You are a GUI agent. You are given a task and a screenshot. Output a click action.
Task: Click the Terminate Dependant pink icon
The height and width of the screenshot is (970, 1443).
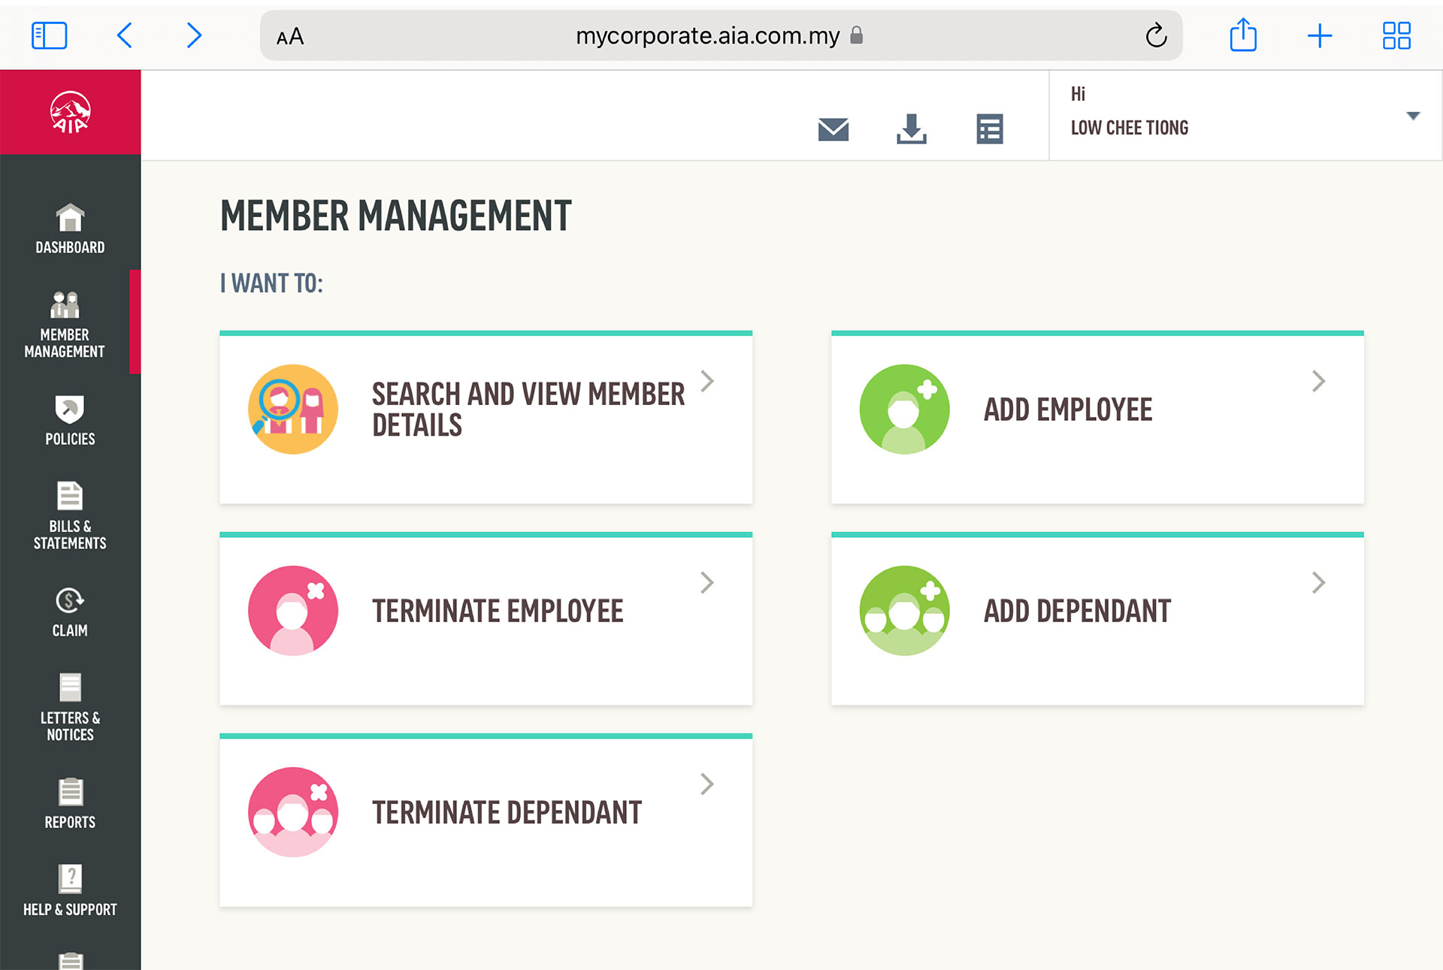pyautogui.click(x=293, y=812)
